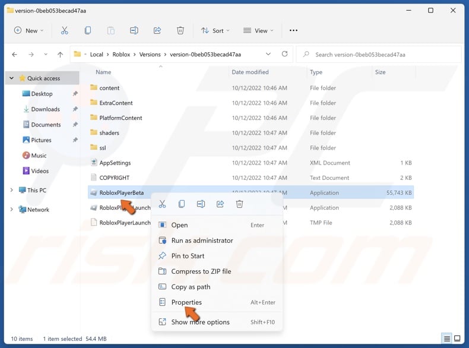Switch to large thumbnails view in status bar

pos(457,338)
